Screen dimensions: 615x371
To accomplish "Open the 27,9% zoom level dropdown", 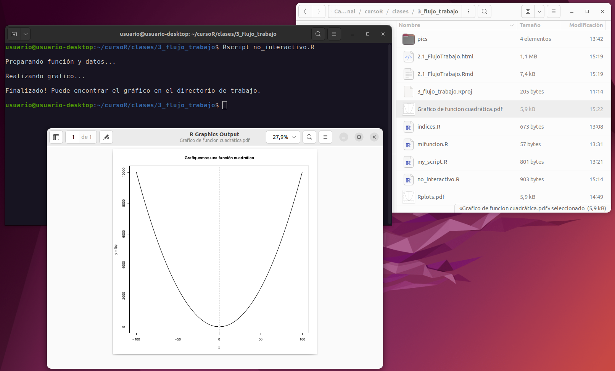I will [x=283, y=137].
